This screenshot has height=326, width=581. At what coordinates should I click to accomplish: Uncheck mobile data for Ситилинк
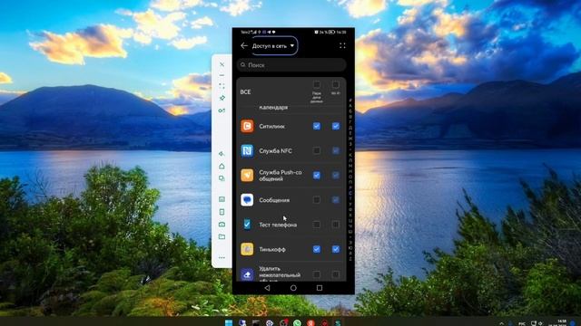(x=317, y=126)
